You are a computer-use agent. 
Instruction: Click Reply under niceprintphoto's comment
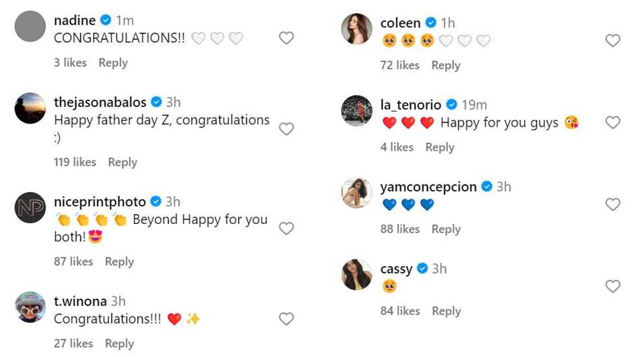coord(119,262)
